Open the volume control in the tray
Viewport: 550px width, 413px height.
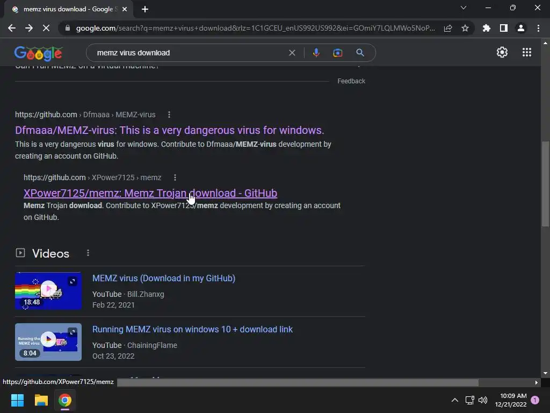pos(483,400)
